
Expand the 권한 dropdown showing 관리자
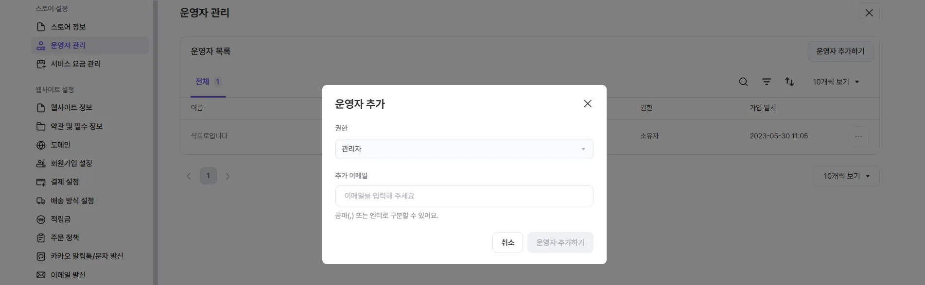(464, 149)
